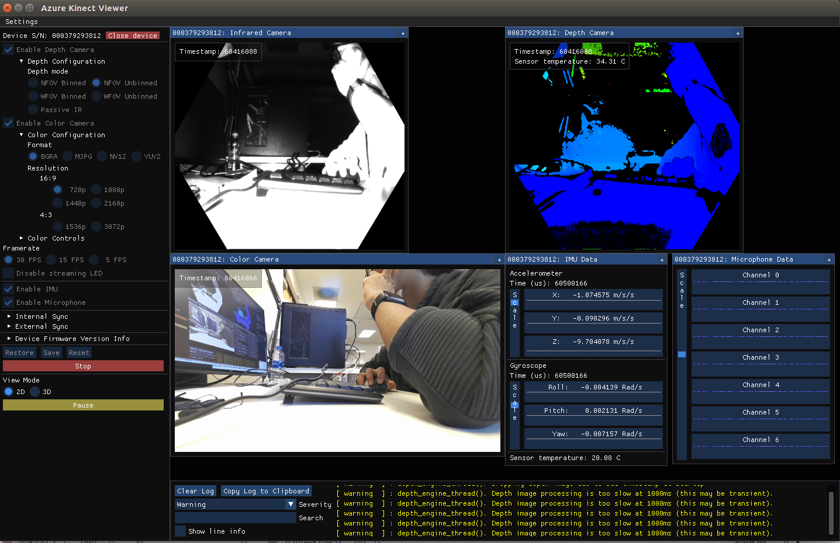Set resolution to 1080p
The width and height of the screenshot is (840, 543).
(96, 190)
